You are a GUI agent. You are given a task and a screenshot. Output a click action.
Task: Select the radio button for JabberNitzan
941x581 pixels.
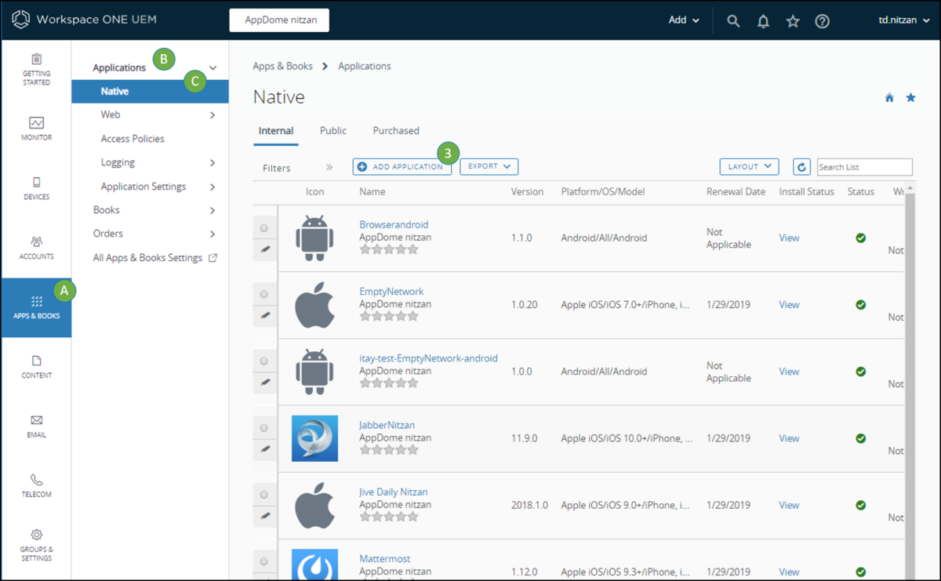(x=264, y=427)
